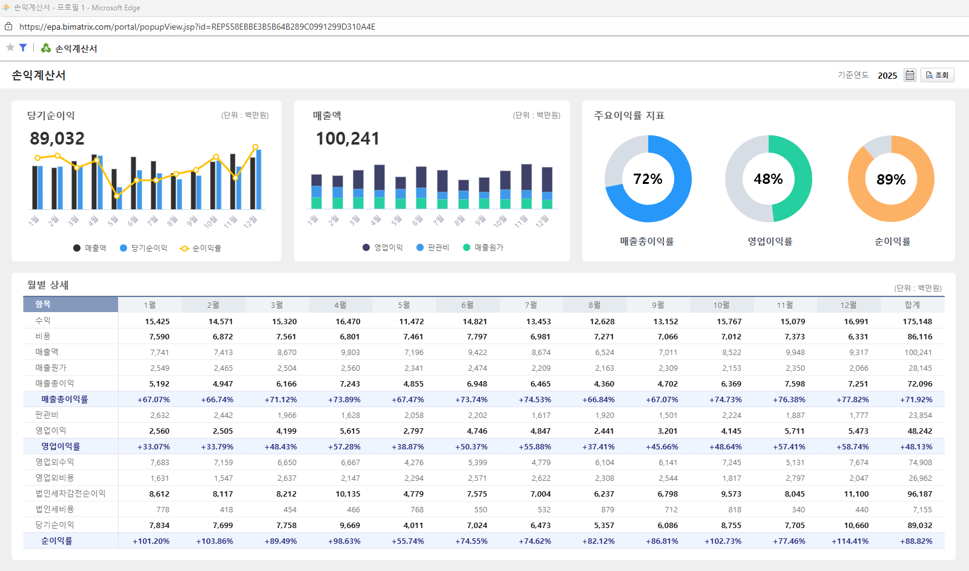Toggle 순이익률 line legend item
This screenshot has height=571, width=969.
201,248
